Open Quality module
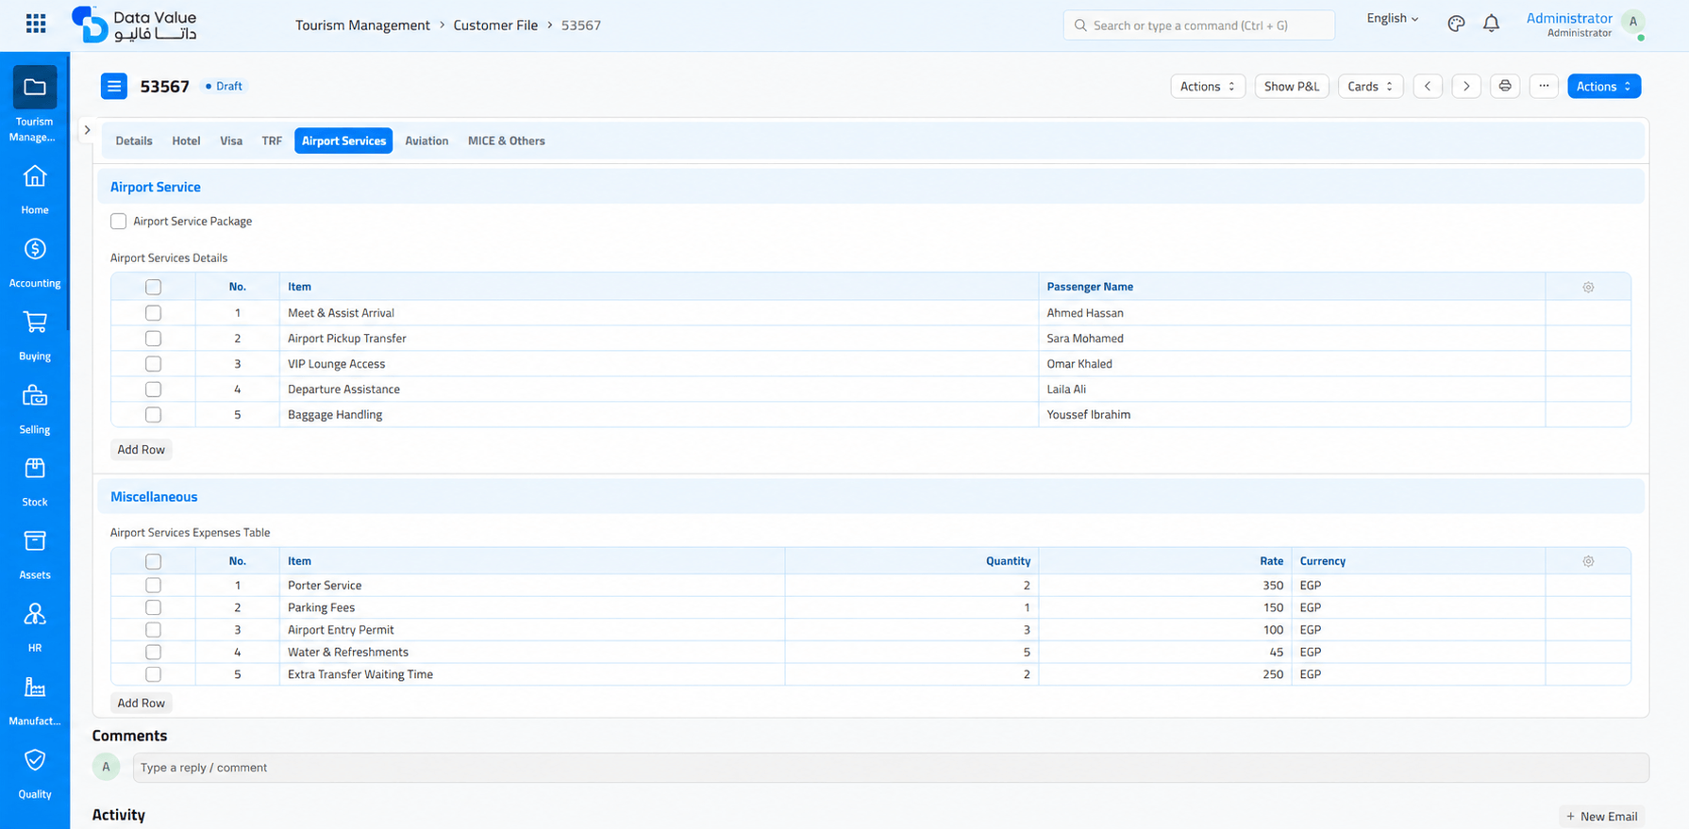This screenshot has width=1689, height=829. click(x=35, y=773)
